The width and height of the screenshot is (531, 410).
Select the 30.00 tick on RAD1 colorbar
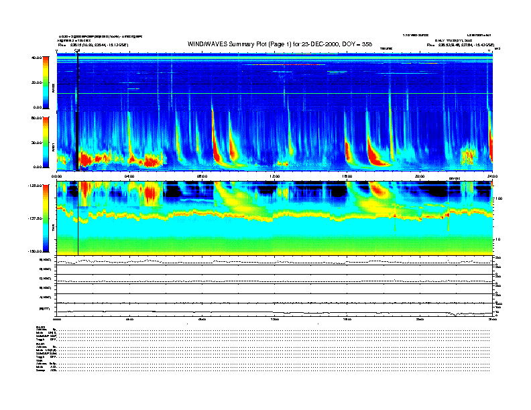36,143
